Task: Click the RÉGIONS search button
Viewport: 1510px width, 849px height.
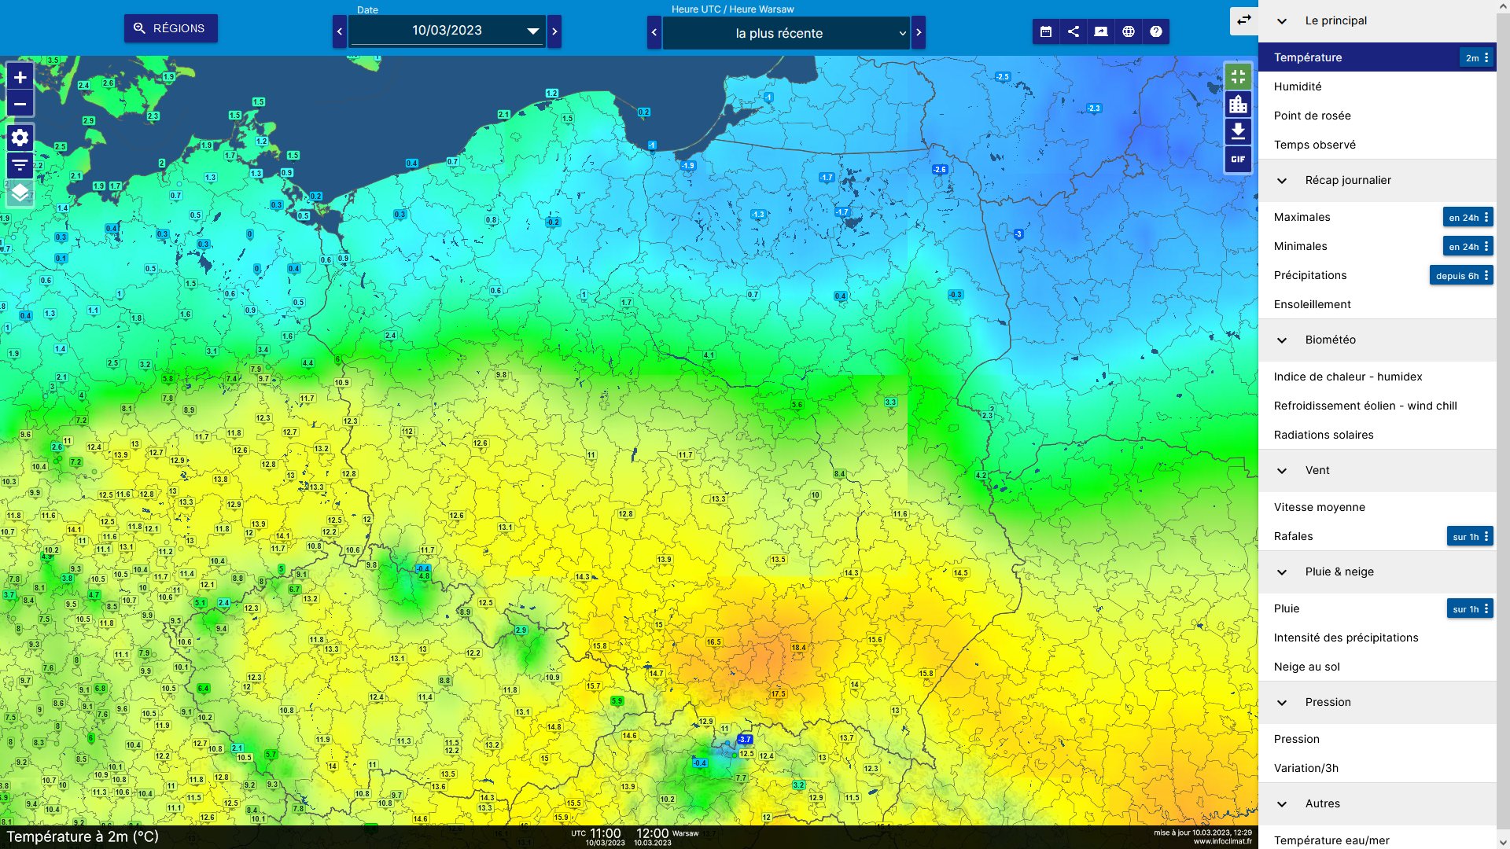Action: pyautogui.click(x=171, y=28)
